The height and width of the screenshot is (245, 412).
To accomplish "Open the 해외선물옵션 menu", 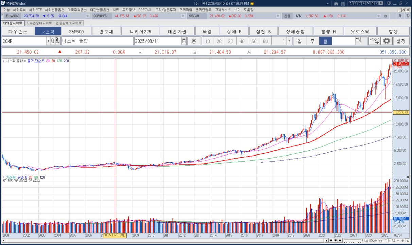I will (x=54, y=10).
